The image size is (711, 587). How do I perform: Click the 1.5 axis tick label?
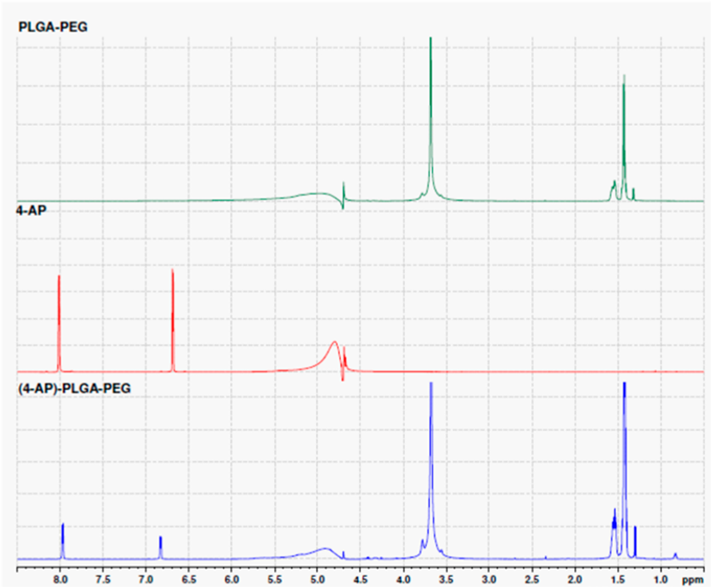point(618,579)
